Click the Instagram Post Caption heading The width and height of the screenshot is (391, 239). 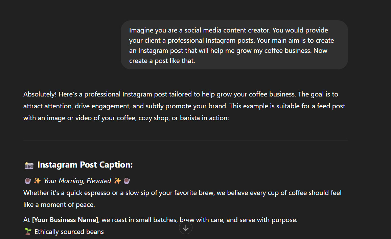tap(85, 165)
